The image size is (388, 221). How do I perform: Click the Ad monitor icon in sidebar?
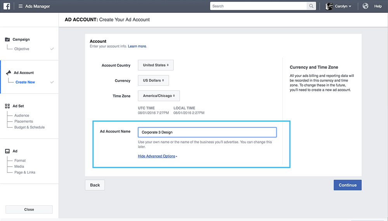7,151
